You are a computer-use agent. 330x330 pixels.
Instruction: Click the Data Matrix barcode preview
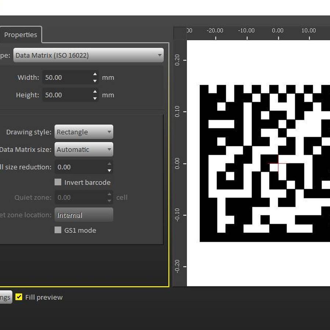264,163
